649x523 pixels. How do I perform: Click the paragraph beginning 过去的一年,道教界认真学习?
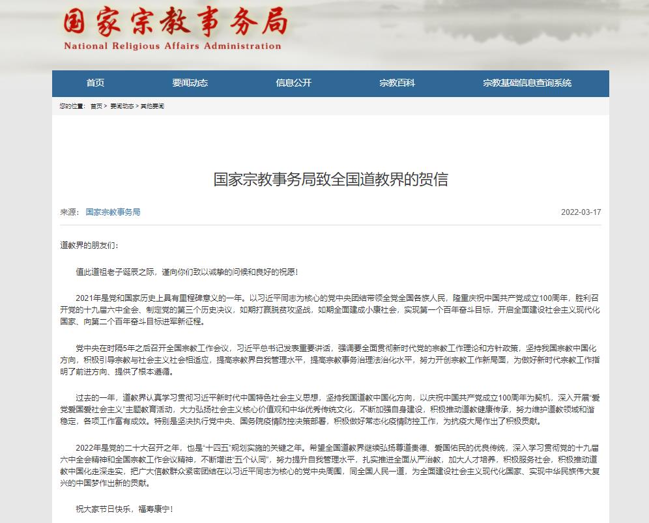(330, 410)
